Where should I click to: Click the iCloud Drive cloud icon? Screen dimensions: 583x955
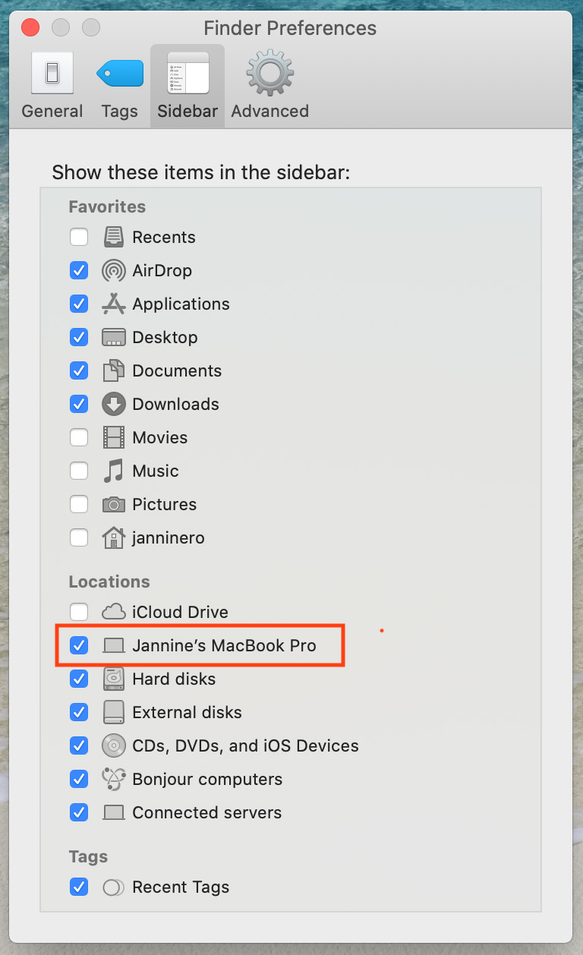[x=114, y=612]
